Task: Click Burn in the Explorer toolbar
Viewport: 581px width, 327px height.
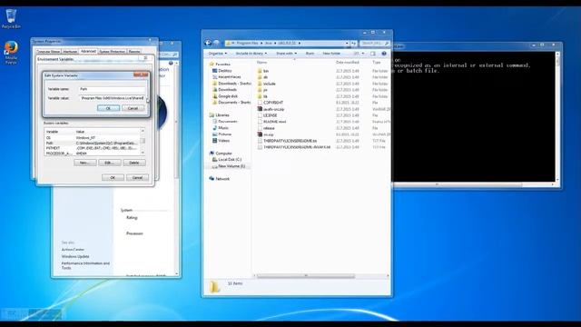Action: tap(310, 54)
